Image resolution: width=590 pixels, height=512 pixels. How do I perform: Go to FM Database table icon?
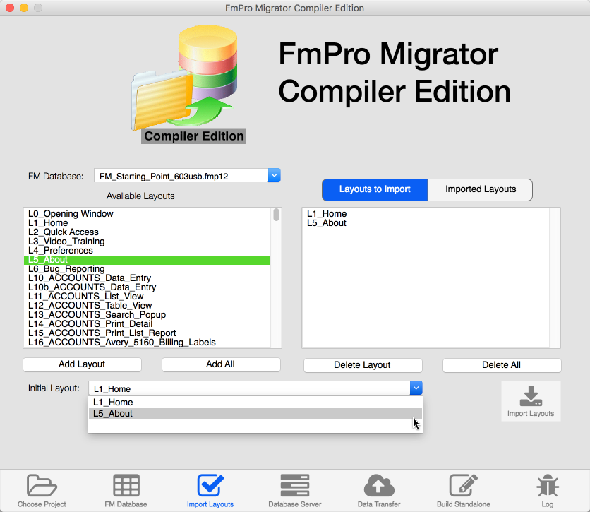tap(126, 486)
